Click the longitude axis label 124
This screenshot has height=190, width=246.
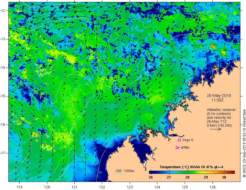coord(157,187)
